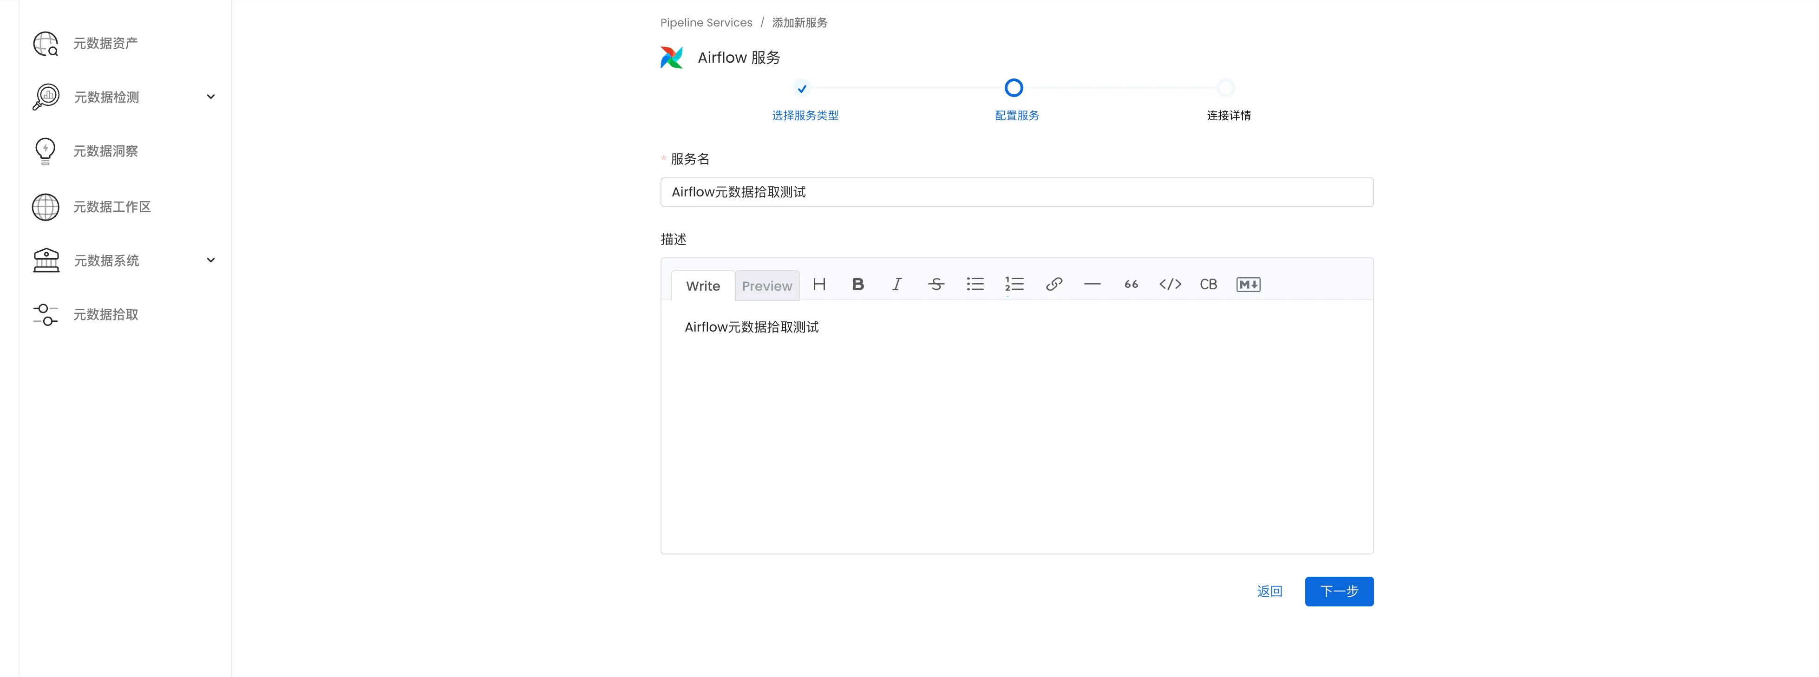Click the blockquote icon in the toolbar
The image size is (1819, 677).
[1131, 285]
